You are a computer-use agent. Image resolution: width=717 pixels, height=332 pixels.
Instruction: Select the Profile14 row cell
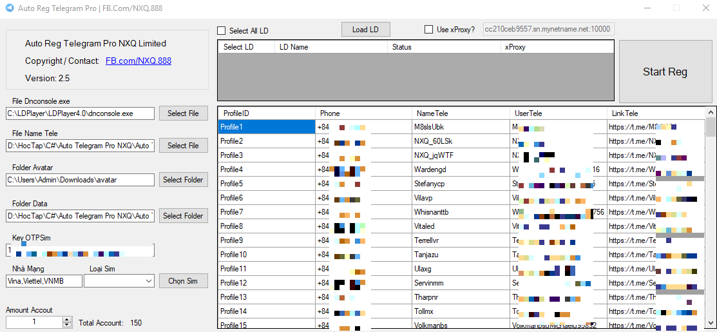pos(267,311)
